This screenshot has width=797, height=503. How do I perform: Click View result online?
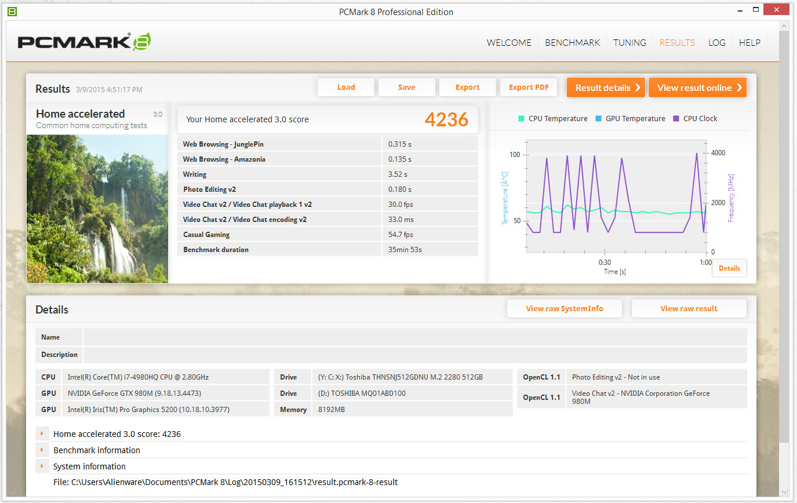coord(698,88)
